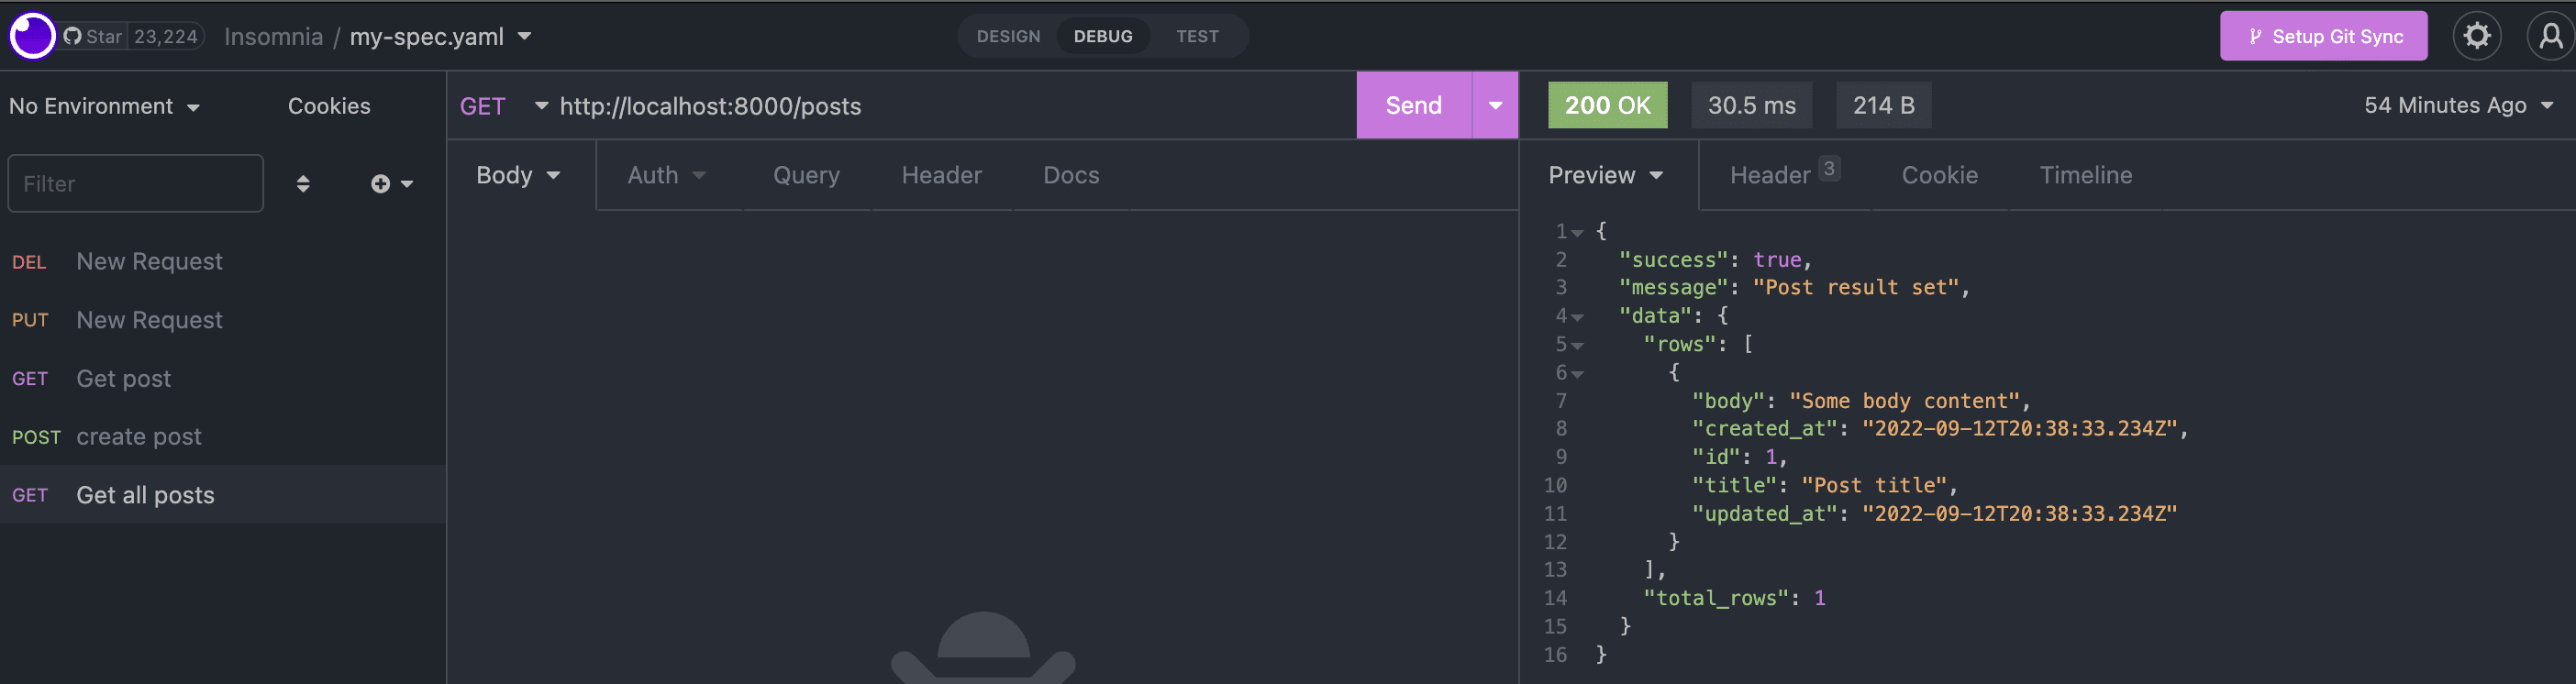
Task: Click the request Filter input field
Action: click(136, 184)
